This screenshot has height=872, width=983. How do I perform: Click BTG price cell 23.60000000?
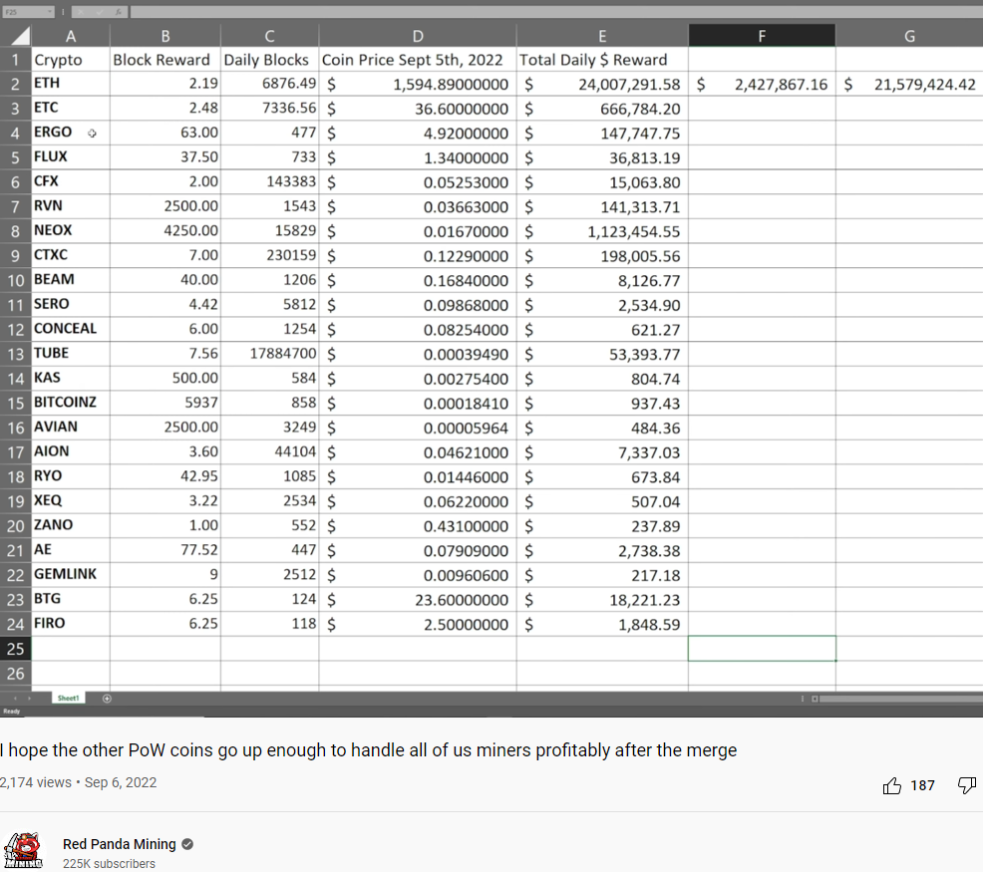[x=418, y=600]
